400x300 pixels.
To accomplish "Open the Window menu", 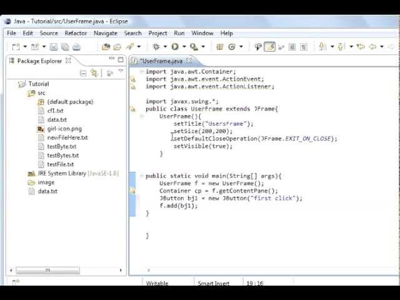I will click(202, 33).
